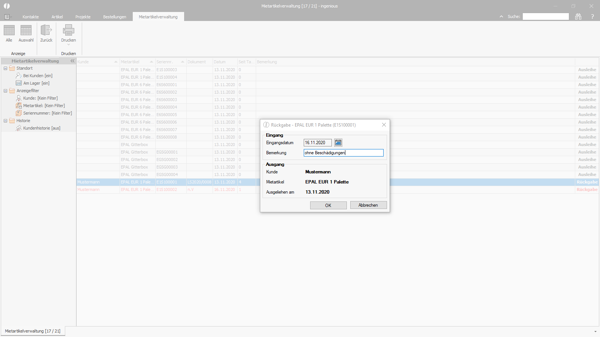The height and width of the screenshot is (337, 600).
Task: Collapse the Historie tree node
Action: coord(5,121)
